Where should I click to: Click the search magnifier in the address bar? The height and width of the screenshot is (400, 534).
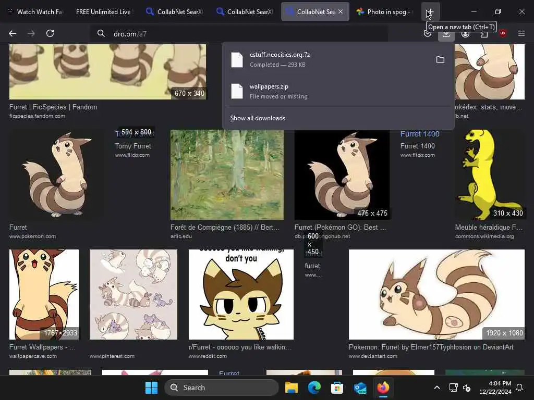coord(101,33)
